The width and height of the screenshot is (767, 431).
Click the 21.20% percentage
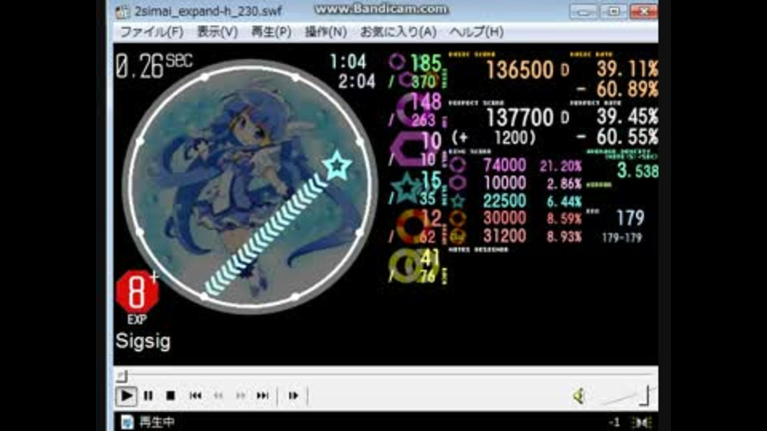(x=561, y=166)
